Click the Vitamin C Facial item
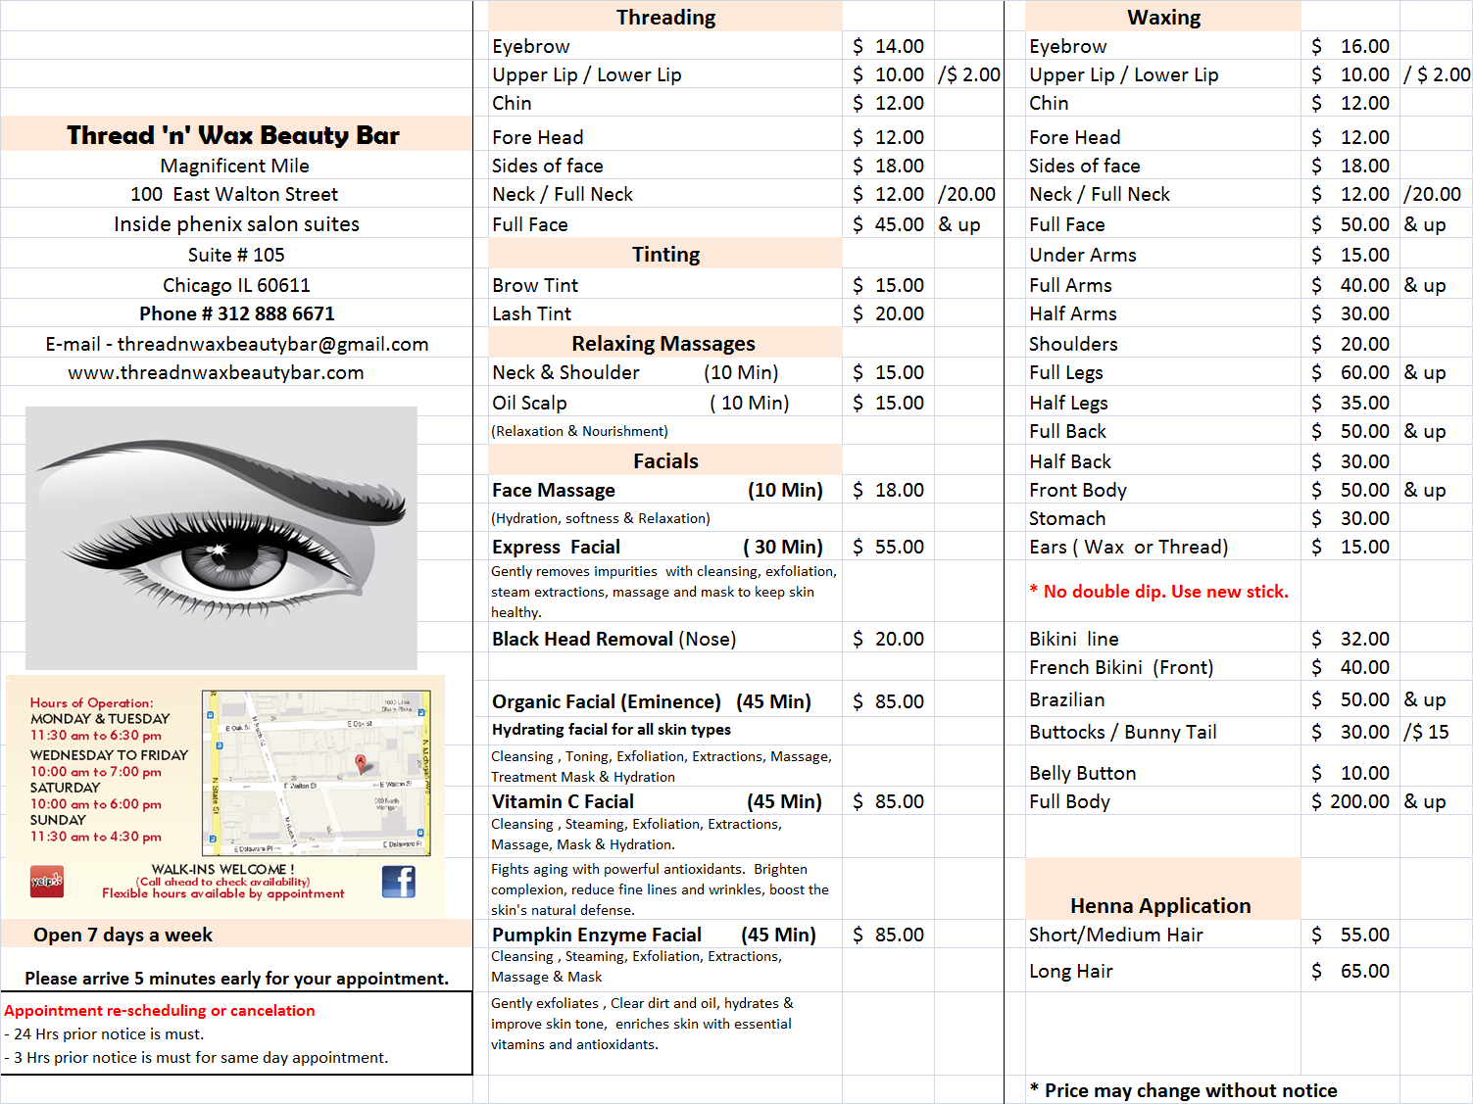 [657, 801]
